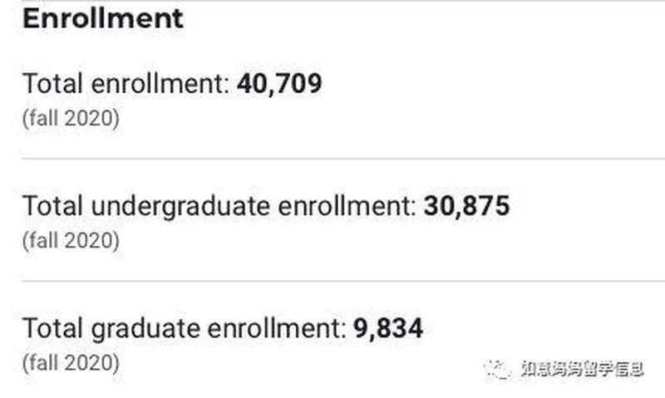
Task: Select the bold 40,709 figure
Action: coord(279,83)
